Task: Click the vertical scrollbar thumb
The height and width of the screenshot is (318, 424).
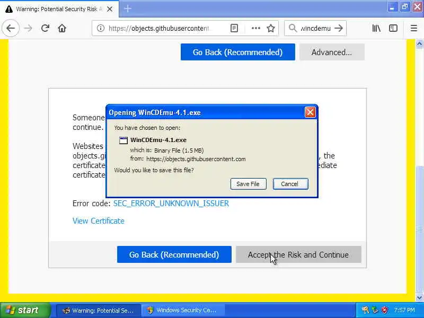Action: click(x=419, y=229)
